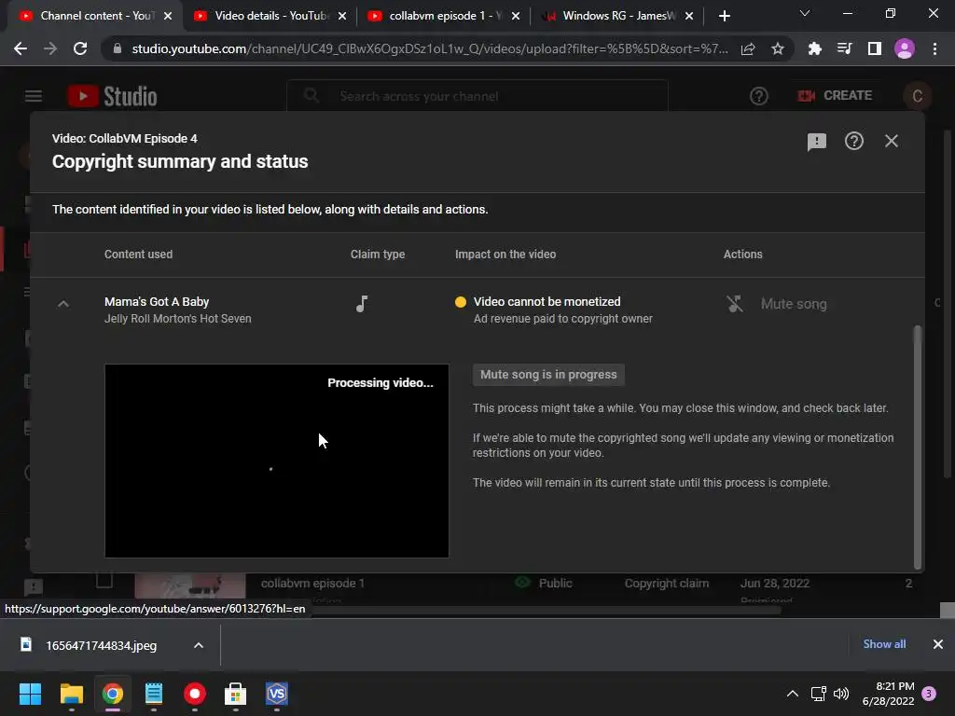Bookmark this page with star
This screenshot has height=716, width=955.
pyautogui.click(x=778, y=48)
